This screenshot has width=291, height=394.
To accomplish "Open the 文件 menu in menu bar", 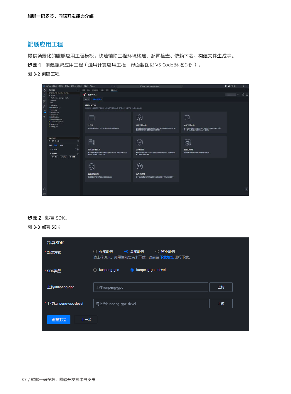I will (x=48, y=86).
